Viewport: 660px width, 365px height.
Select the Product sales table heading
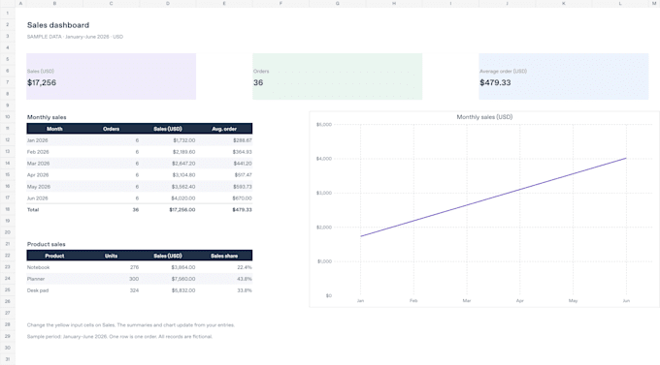click(x=47, y=244)
